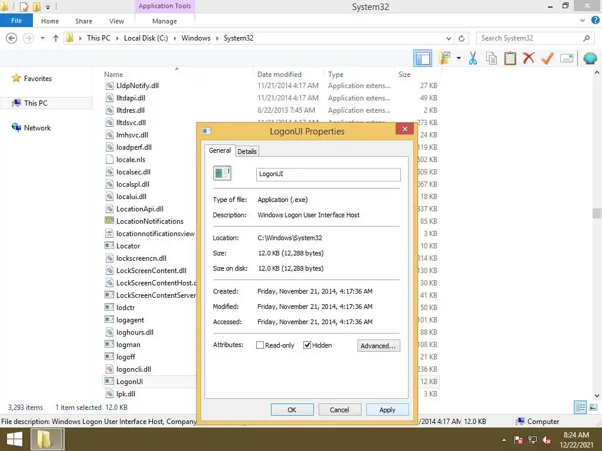Toggle the navigation pane layout button

(423, 59)
